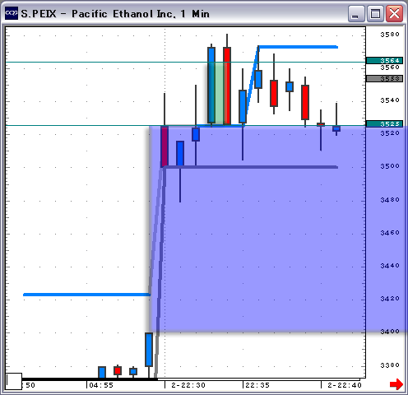408x395 pixels.
Task: Minimize the S.PEIX chart window
Action: tap(356, 14)
